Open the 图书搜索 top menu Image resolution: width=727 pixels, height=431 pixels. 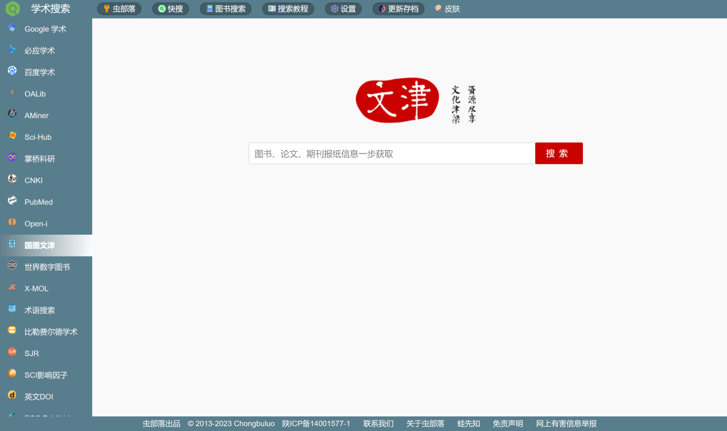226,9
